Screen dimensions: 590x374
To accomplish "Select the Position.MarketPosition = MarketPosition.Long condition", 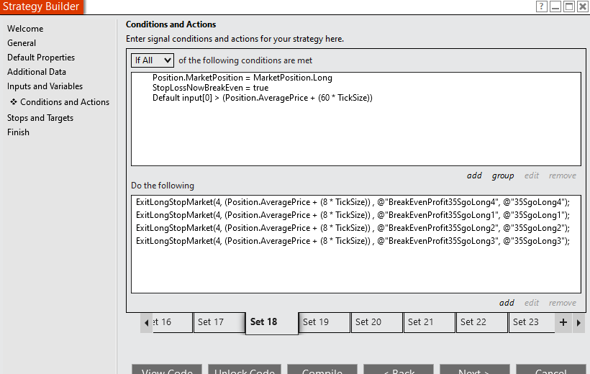I will [242, 78].
